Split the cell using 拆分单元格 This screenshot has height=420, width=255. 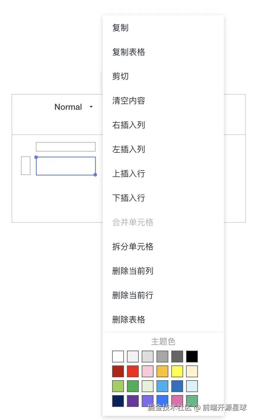click(133, 246)
